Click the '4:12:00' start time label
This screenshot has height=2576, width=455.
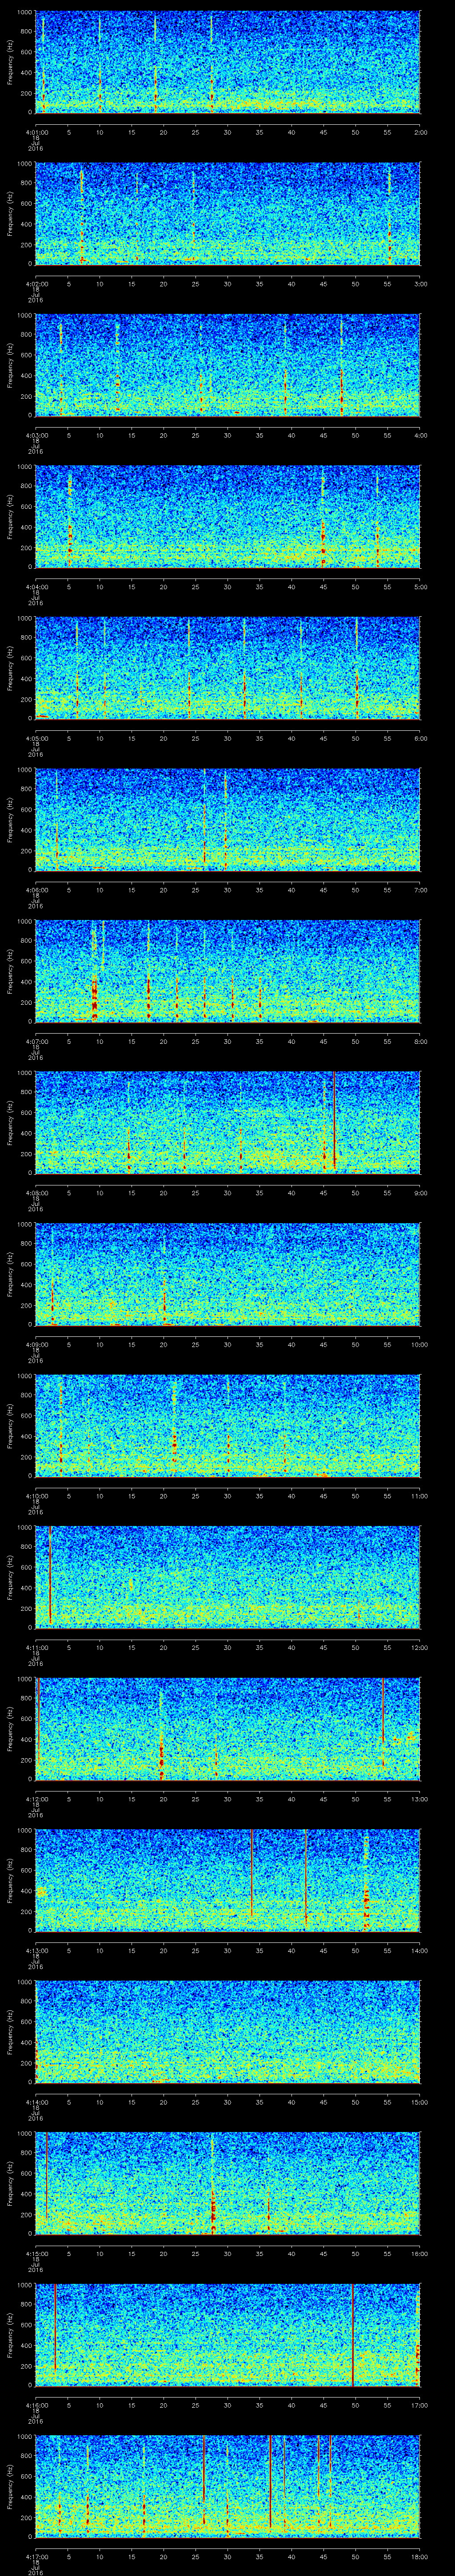(36, 1799)
